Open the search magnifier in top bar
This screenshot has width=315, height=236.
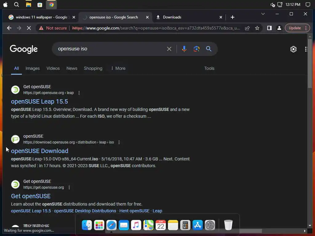click(x=17, y=5)
